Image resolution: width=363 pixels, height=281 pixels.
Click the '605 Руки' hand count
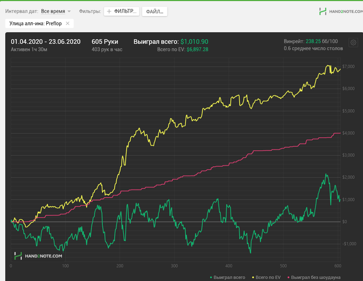(x=105, y=42)
